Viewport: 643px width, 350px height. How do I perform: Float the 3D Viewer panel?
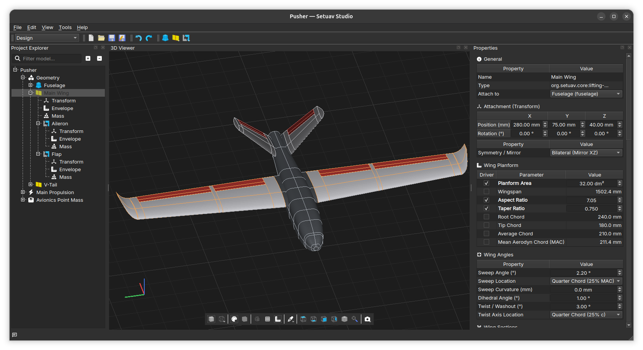pos(459,48)
